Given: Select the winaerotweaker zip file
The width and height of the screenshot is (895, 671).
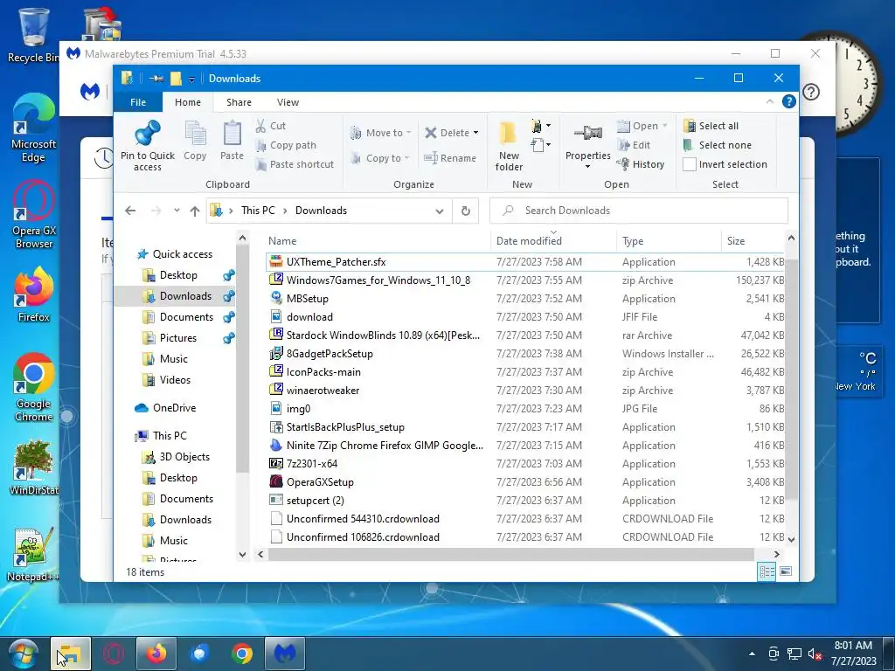Looking at the screenshot, I should [x=524, y=391].
